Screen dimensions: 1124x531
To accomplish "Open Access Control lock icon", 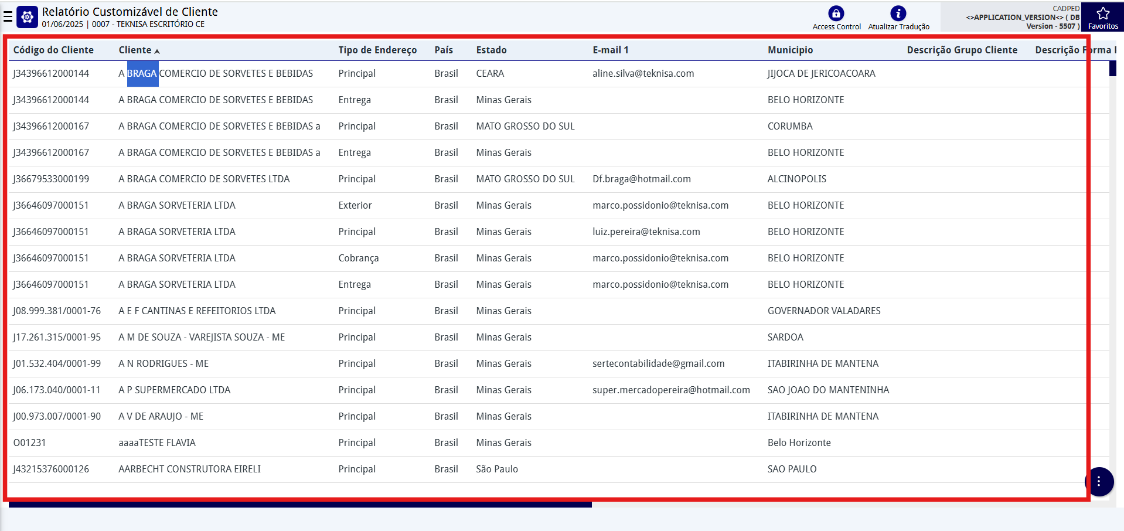I will pos(836,13).
